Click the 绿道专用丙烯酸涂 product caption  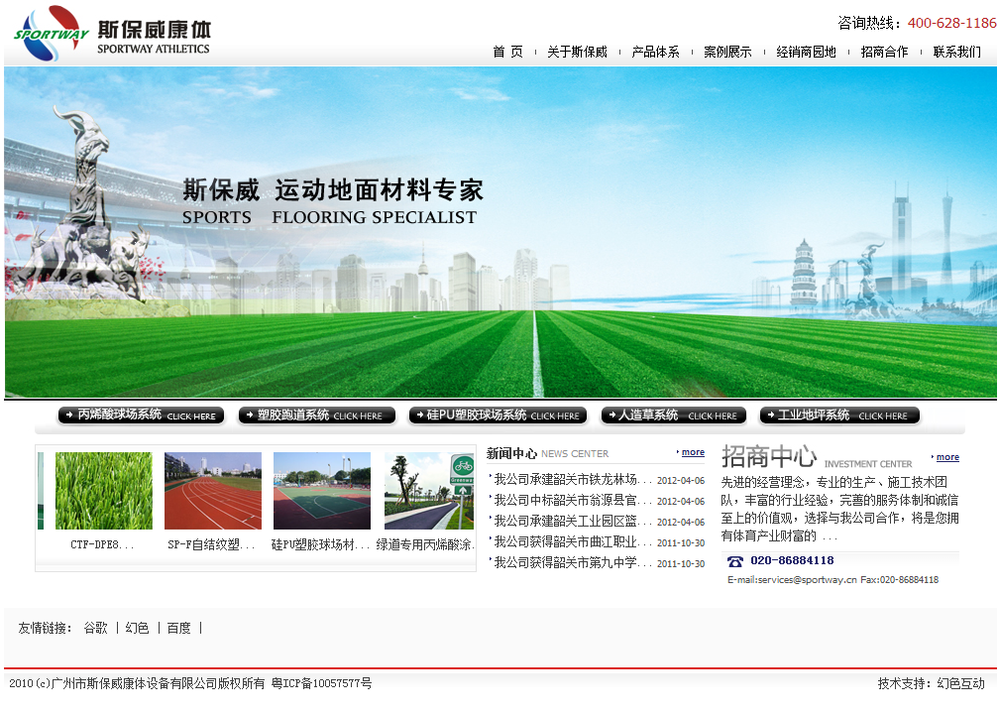click(425, 545)
